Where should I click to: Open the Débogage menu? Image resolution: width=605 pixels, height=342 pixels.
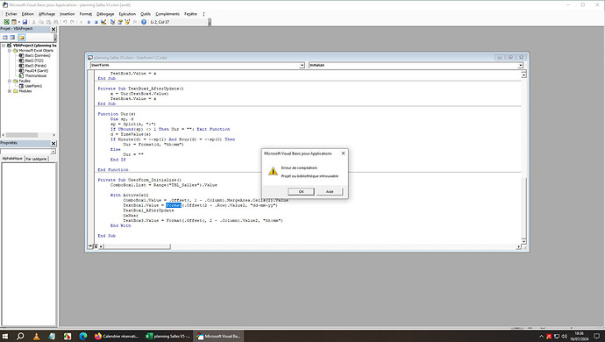(x=105, y=14)
